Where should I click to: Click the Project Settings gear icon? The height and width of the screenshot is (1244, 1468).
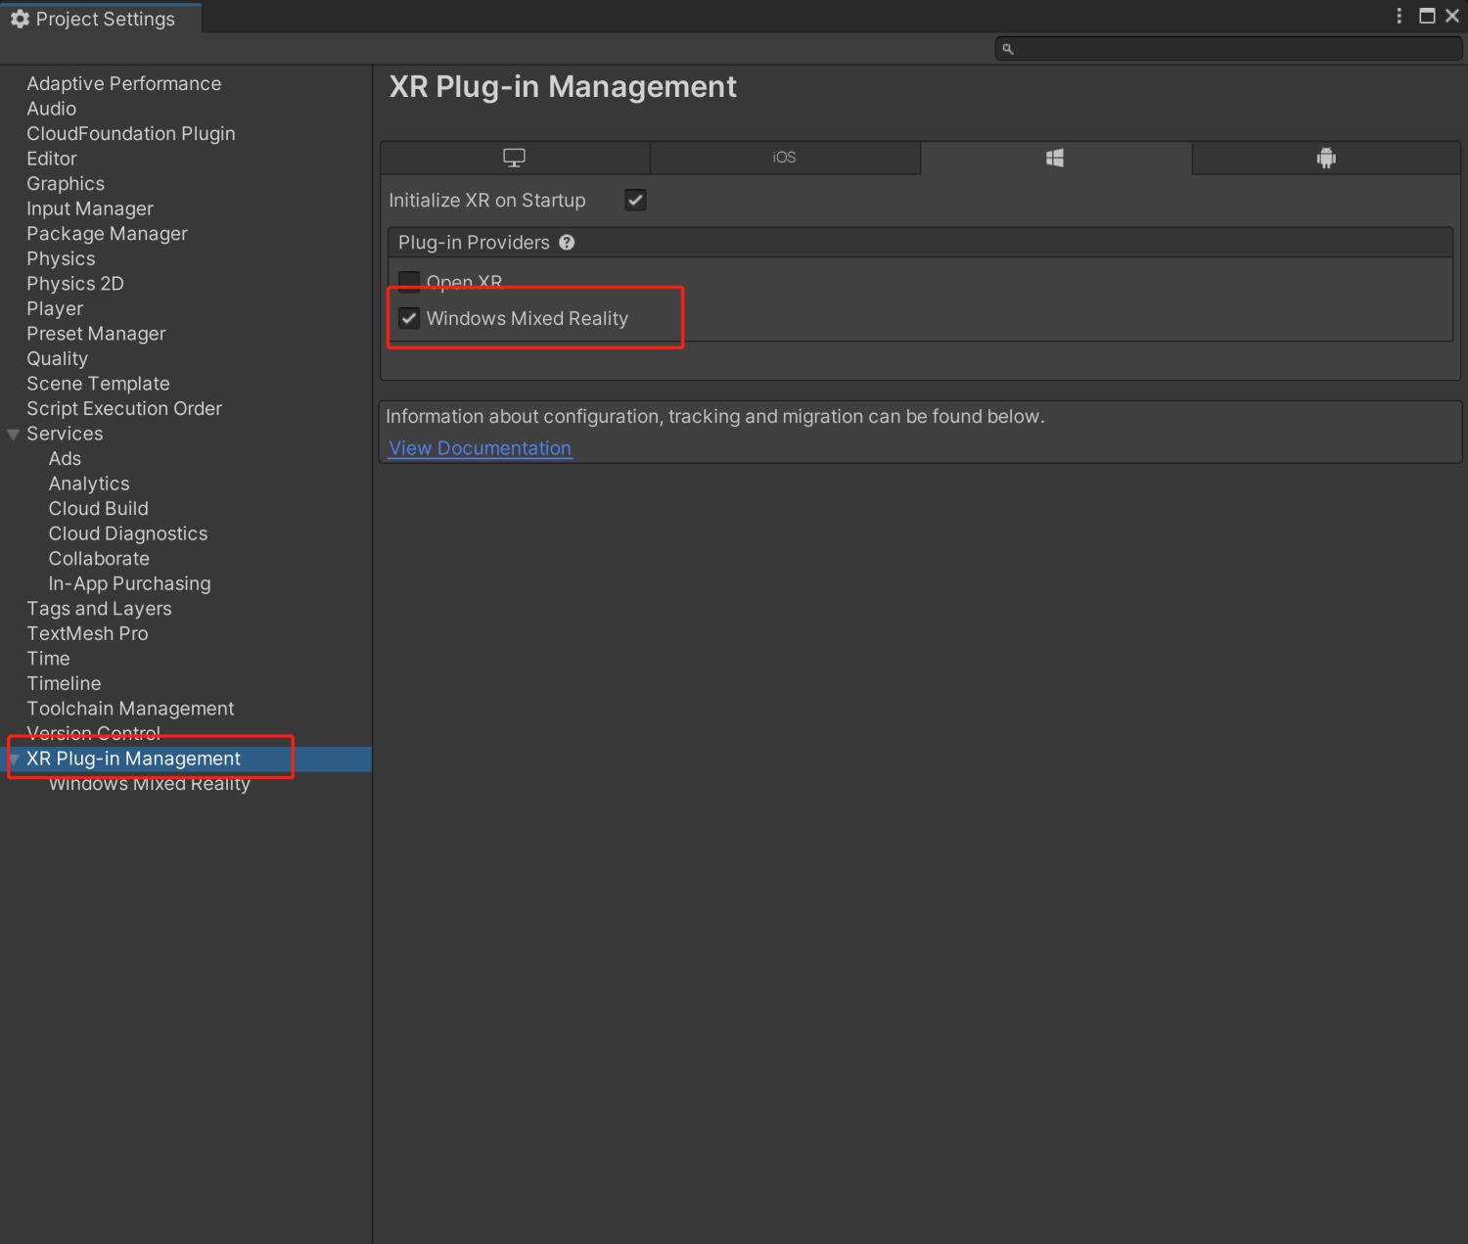[x=20, y=19]
